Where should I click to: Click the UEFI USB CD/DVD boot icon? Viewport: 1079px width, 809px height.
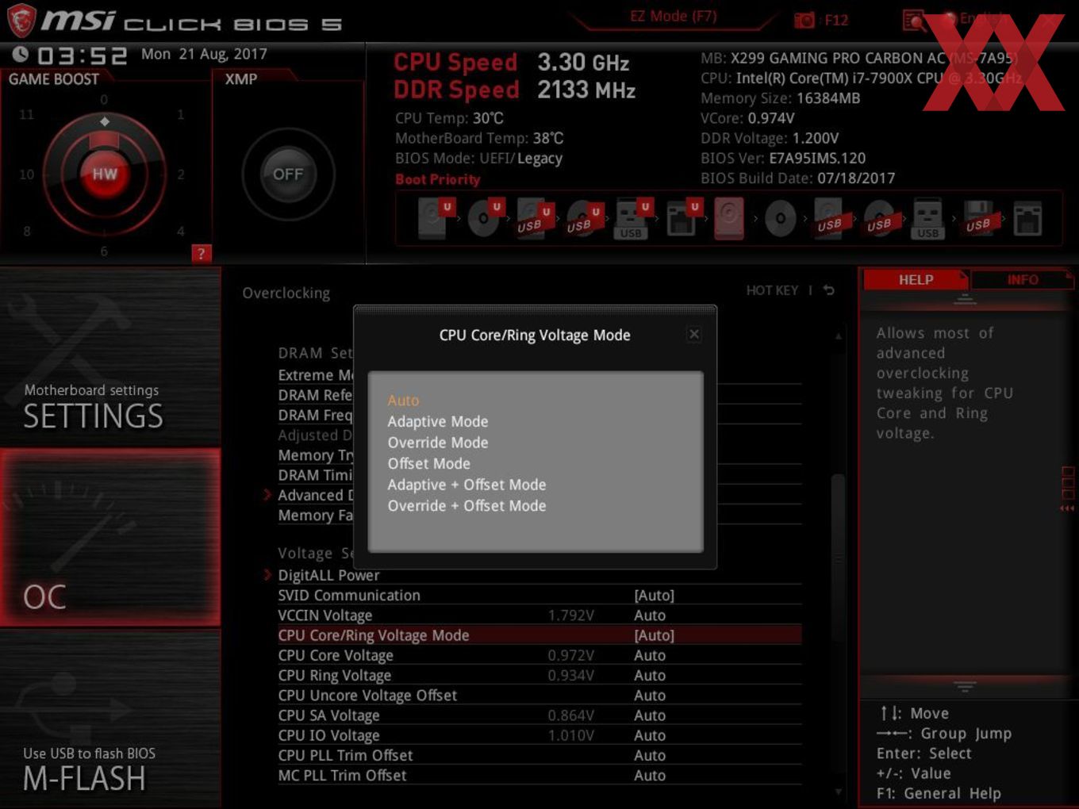point(583,218)
